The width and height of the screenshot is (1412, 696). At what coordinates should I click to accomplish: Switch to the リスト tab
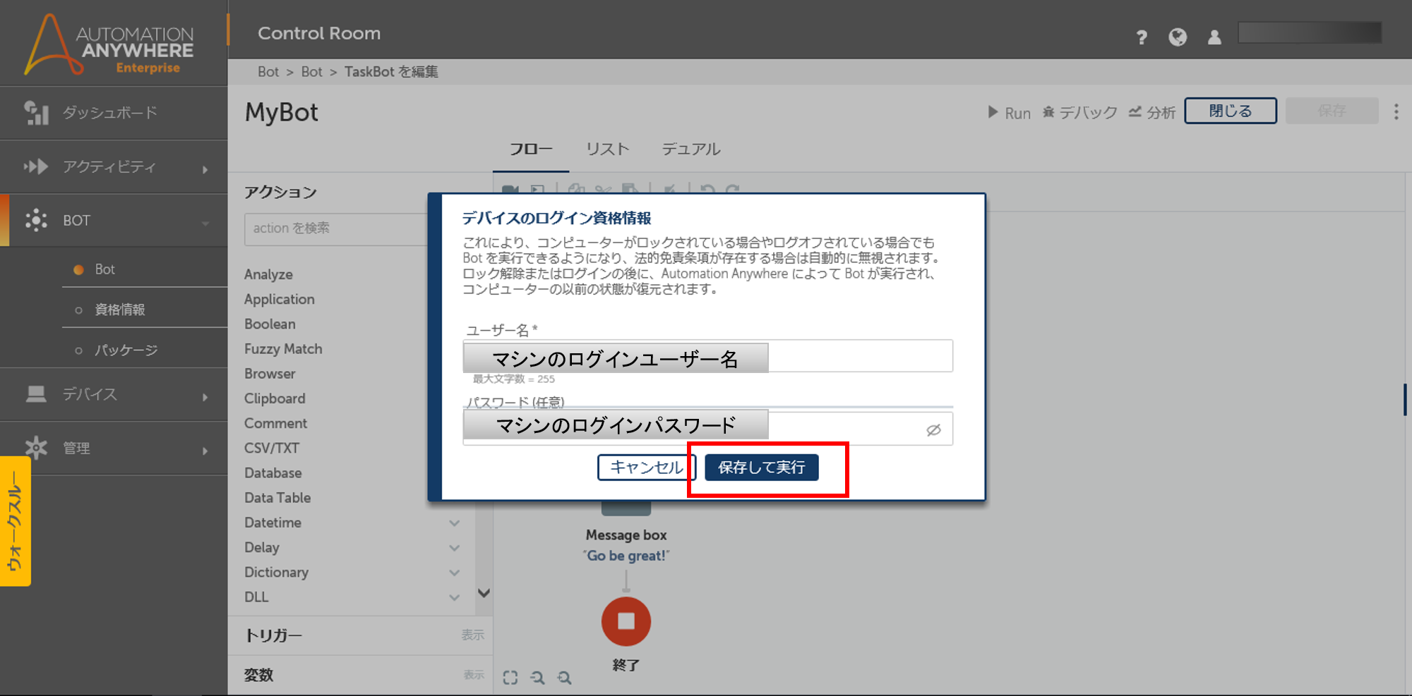[x=607, y=149]
